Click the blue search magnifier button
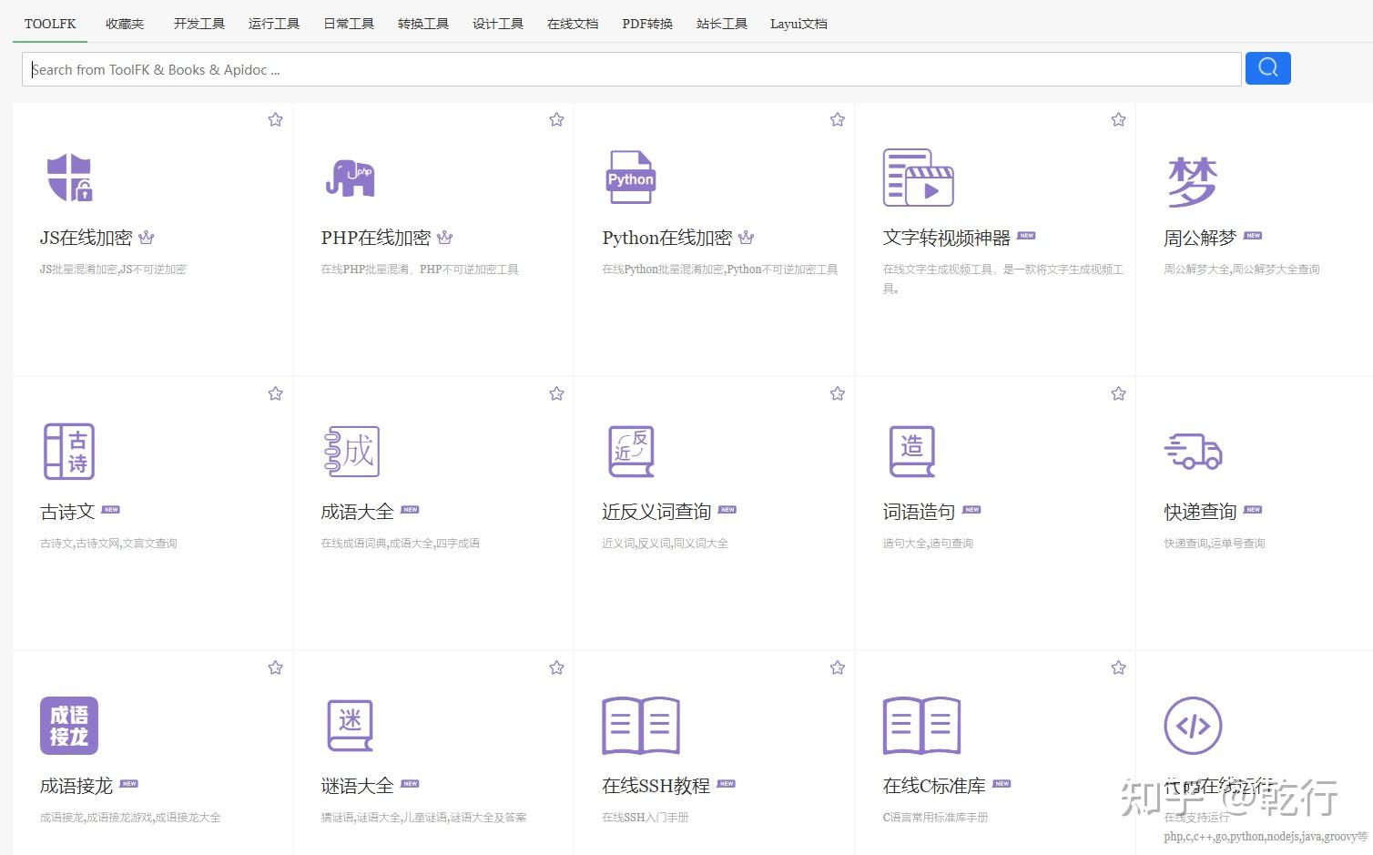The image size is (1373, 855). click(x=1268, y=68)
